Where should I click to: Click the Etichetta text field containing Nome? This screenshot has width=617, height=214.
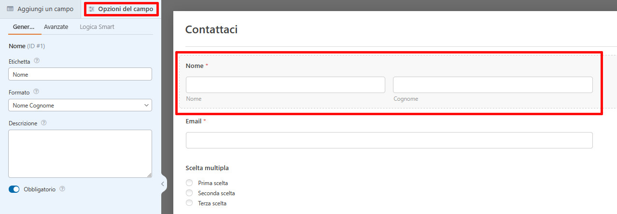(80, 74)
